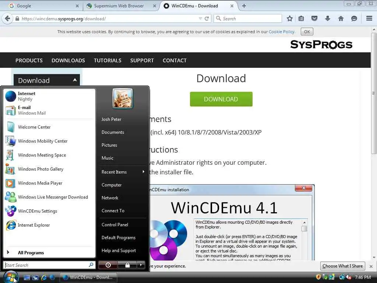
Task: Open the bookmarks list icon
Action: pos(301,18)
